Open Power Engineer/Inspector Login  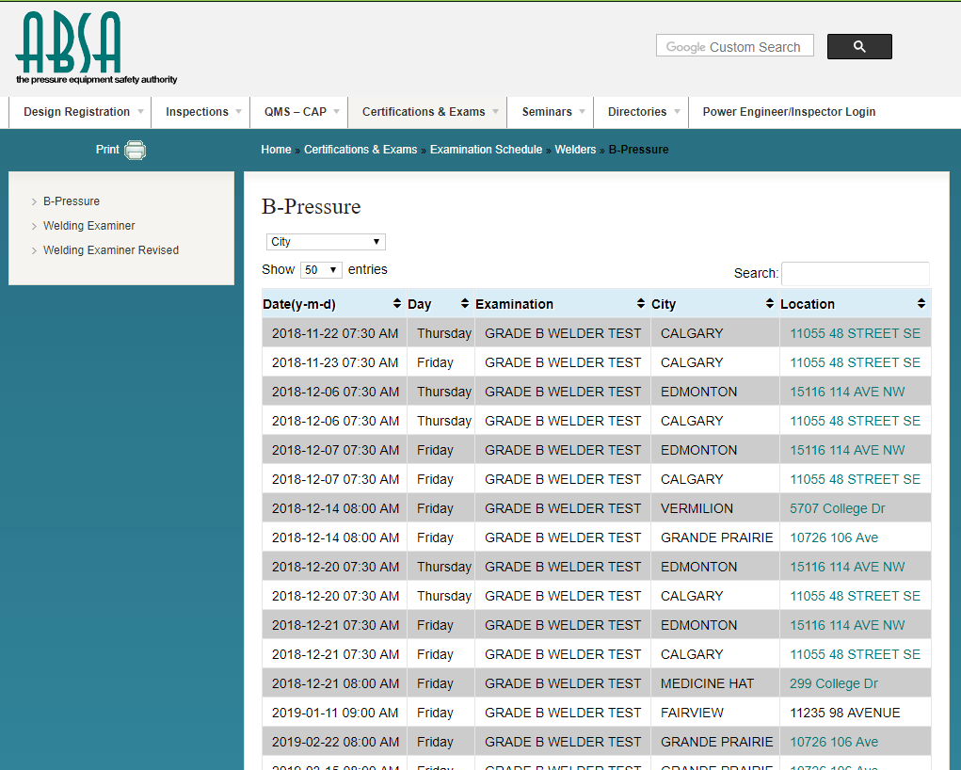click(x=789, y=112)
